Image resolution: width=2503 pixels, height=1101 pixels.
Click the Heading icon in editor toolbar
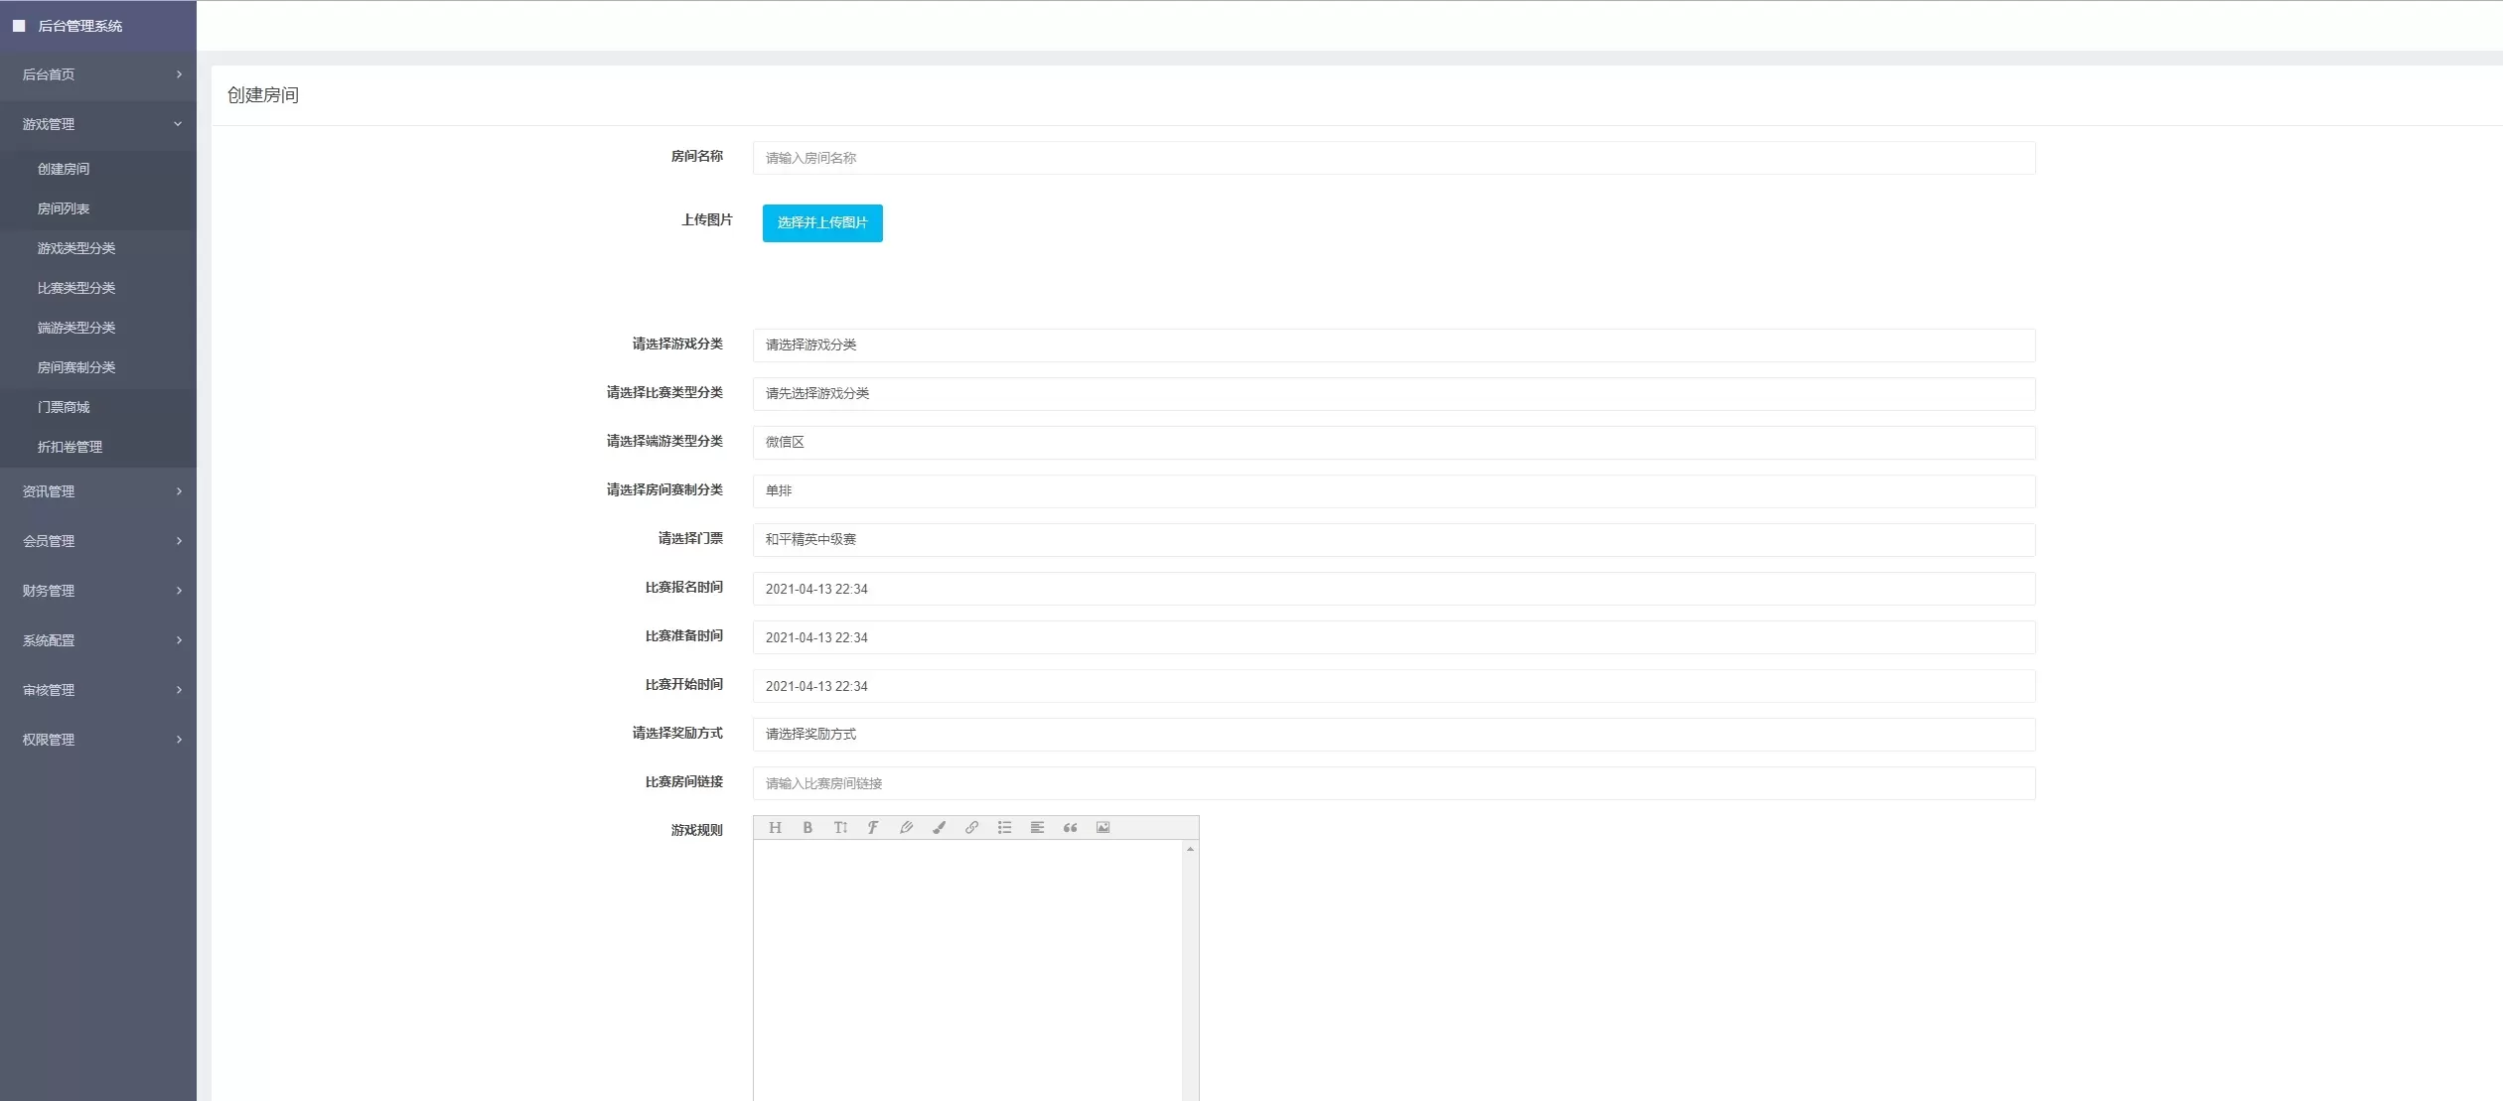click(775, 828)
